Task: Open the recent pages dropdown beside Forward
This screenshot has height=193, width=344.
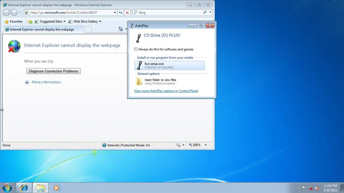Action: click(x=20, y=13)
